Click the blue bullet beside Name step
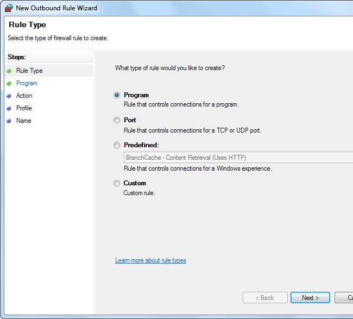This screenshot has width=353, height=319. pos(9,121)
